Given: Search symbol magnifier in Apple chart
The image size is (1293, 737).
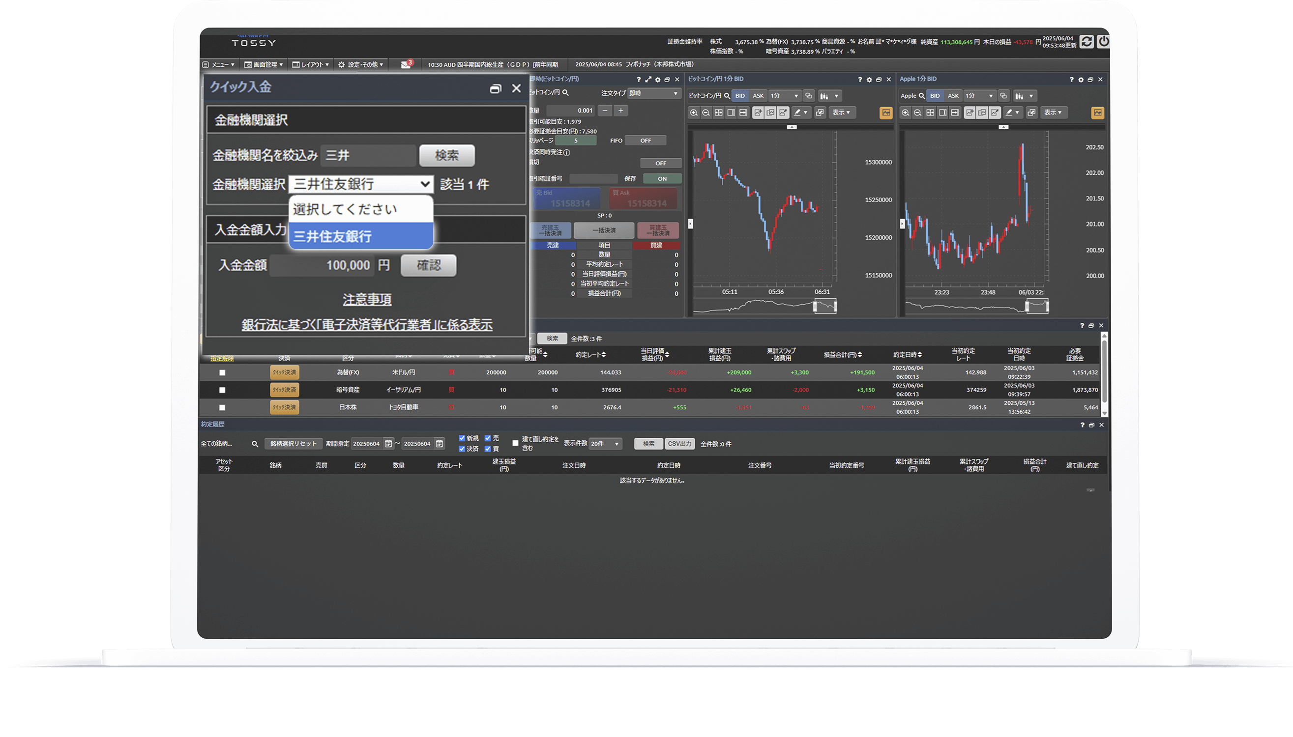Looking at the screenshot, I should coord(921,96).
